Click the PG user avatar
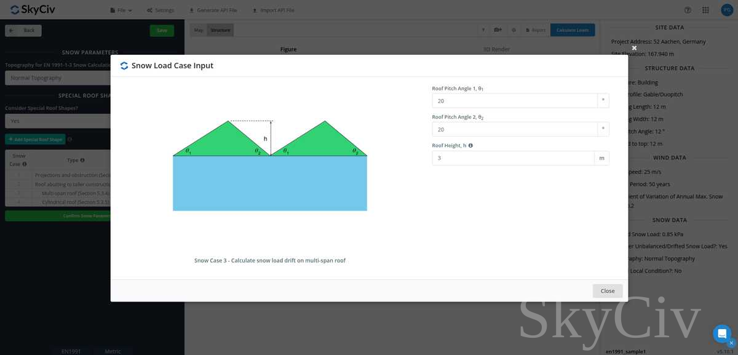Image resolution: width=738 pixels, height=355 pixels. click(726, 10)
